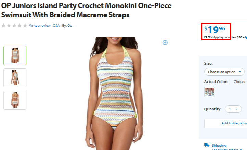Screen dimensions: 247x150
Task: Expand 'See delivery options'
Action: [x=227, y=149]
